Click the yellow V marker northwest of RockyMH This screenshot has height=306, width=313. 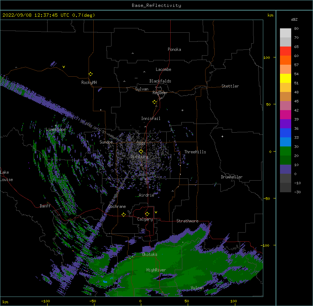64,67
